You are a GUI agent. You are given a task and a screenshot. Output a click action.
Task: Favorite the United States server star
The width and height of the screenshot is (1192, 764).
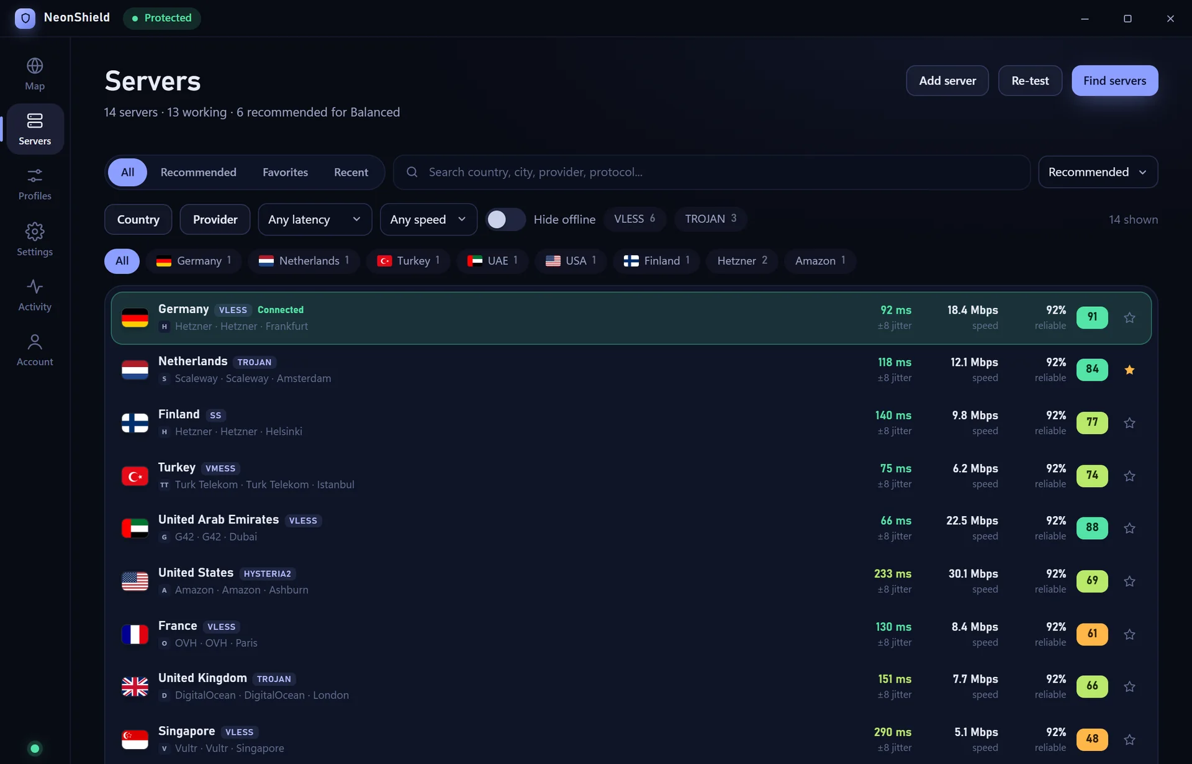click(1129, 581)
